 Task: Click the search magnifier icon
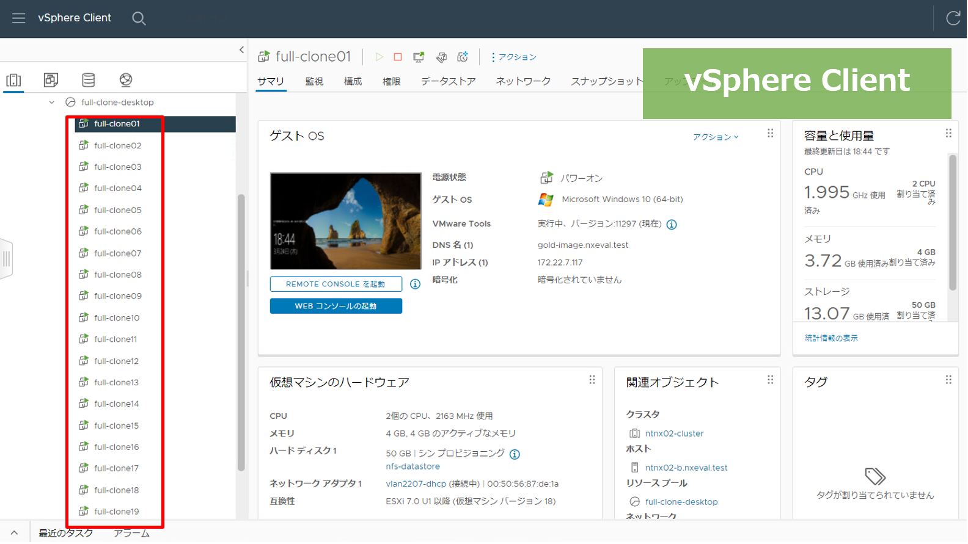[139, 18]
